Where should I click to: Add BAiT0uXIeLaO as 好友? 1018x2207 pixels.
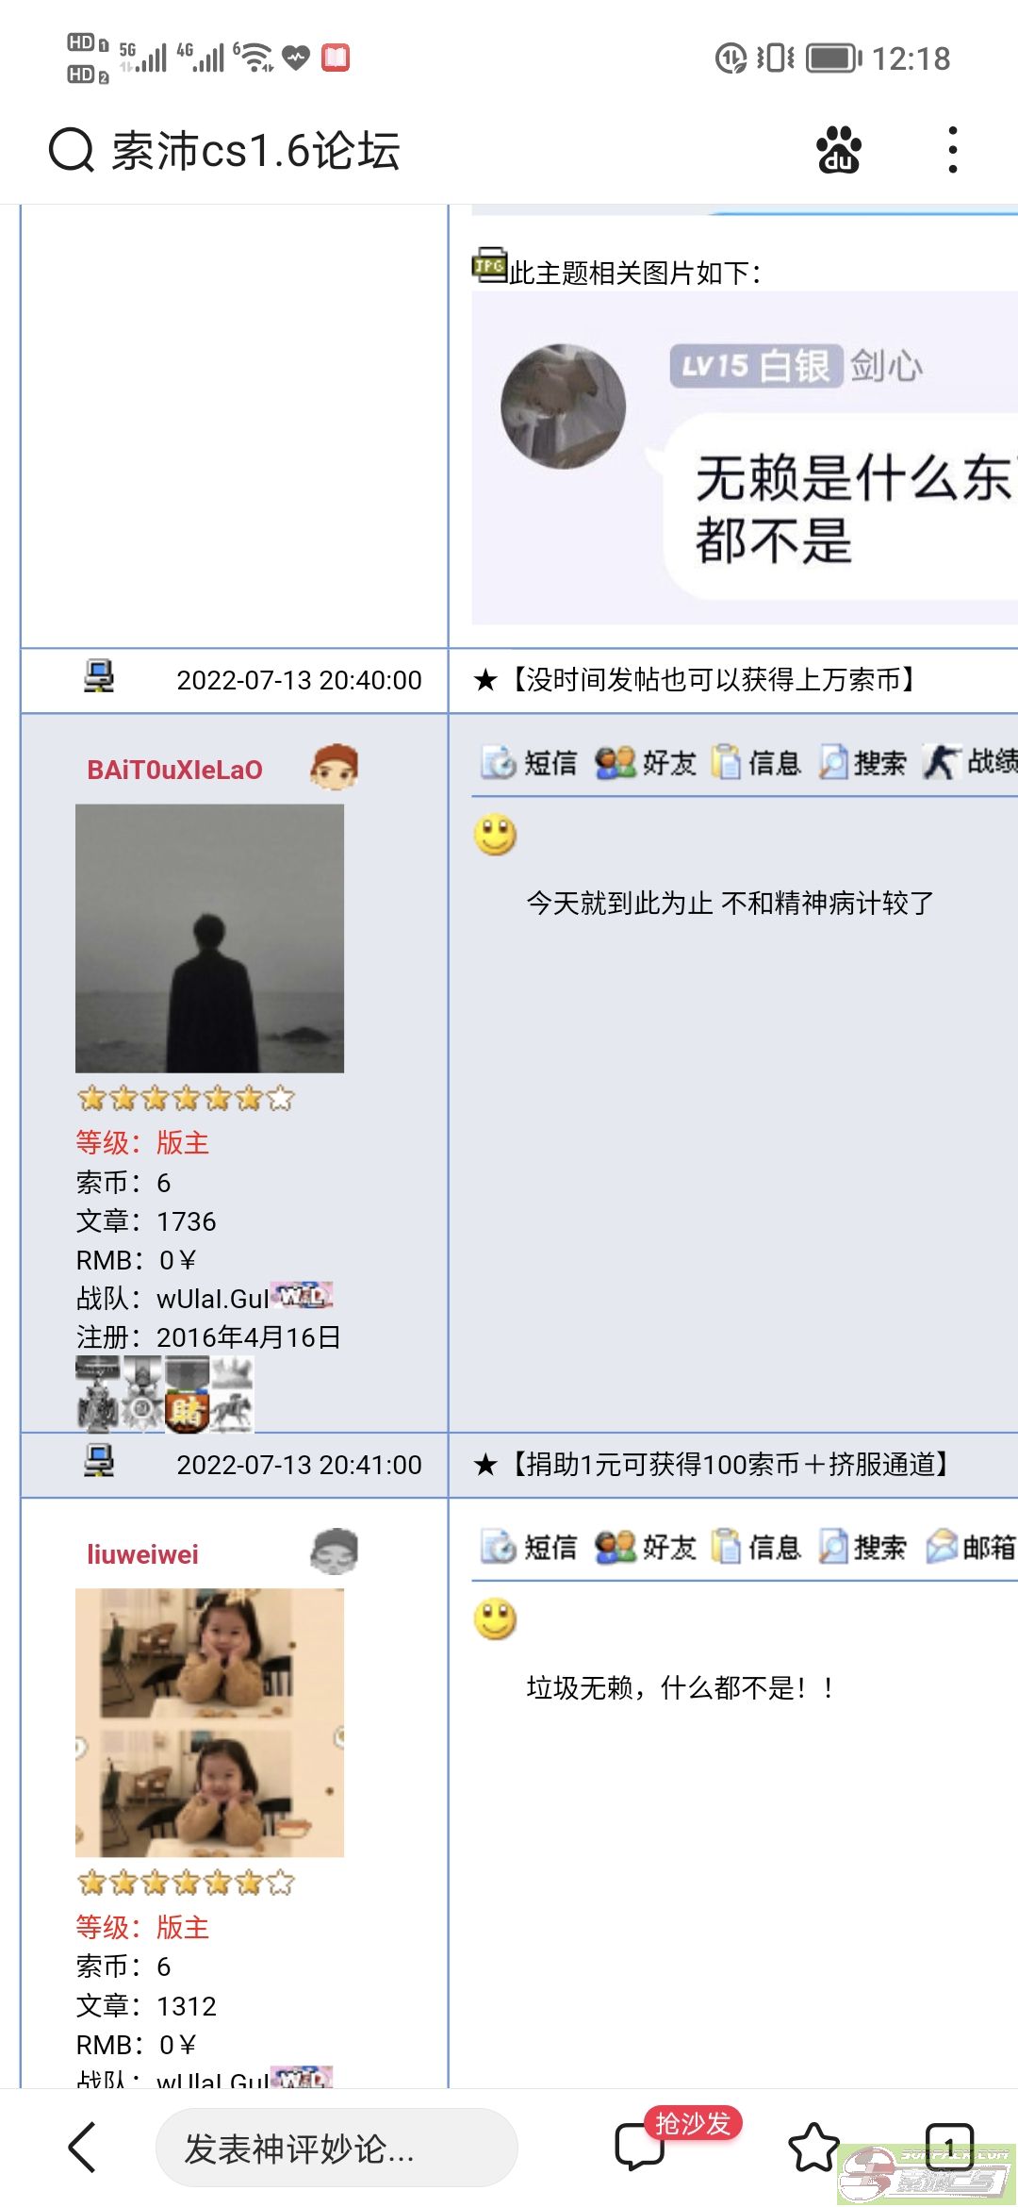coord(646,761)
